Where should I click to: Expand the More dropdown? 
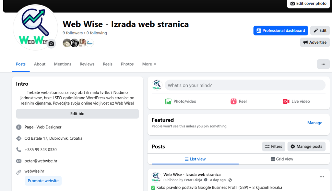pyautogui.click(x=149, y=64)
